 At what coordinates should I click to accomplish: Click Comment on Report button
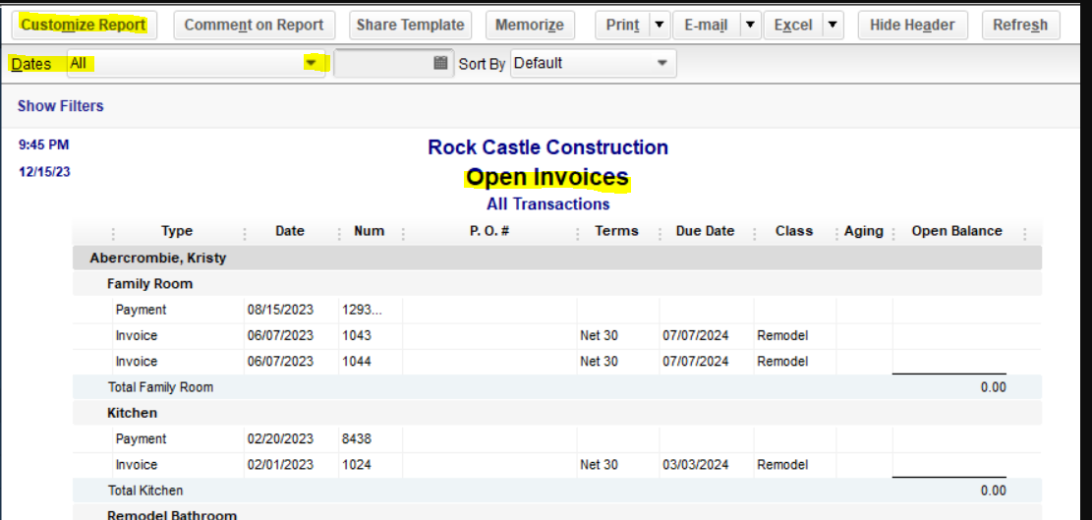click(x=254, y=25)
